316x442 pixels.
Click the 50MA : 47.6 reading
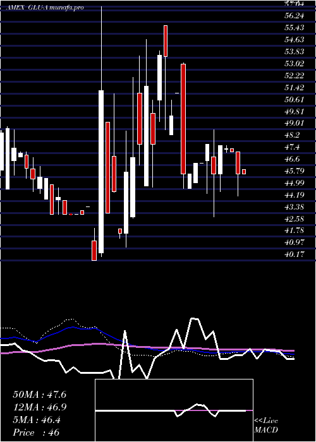pyautogui.click(x=39, y=395)
